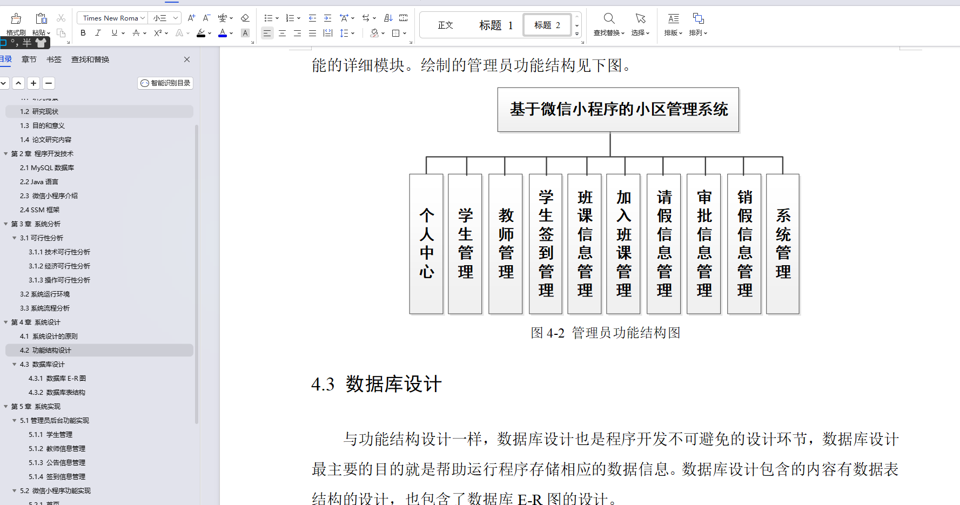
Task: Select the format painter (格式刷) tool
Action: pyautogui.click(x=15, y=23)
